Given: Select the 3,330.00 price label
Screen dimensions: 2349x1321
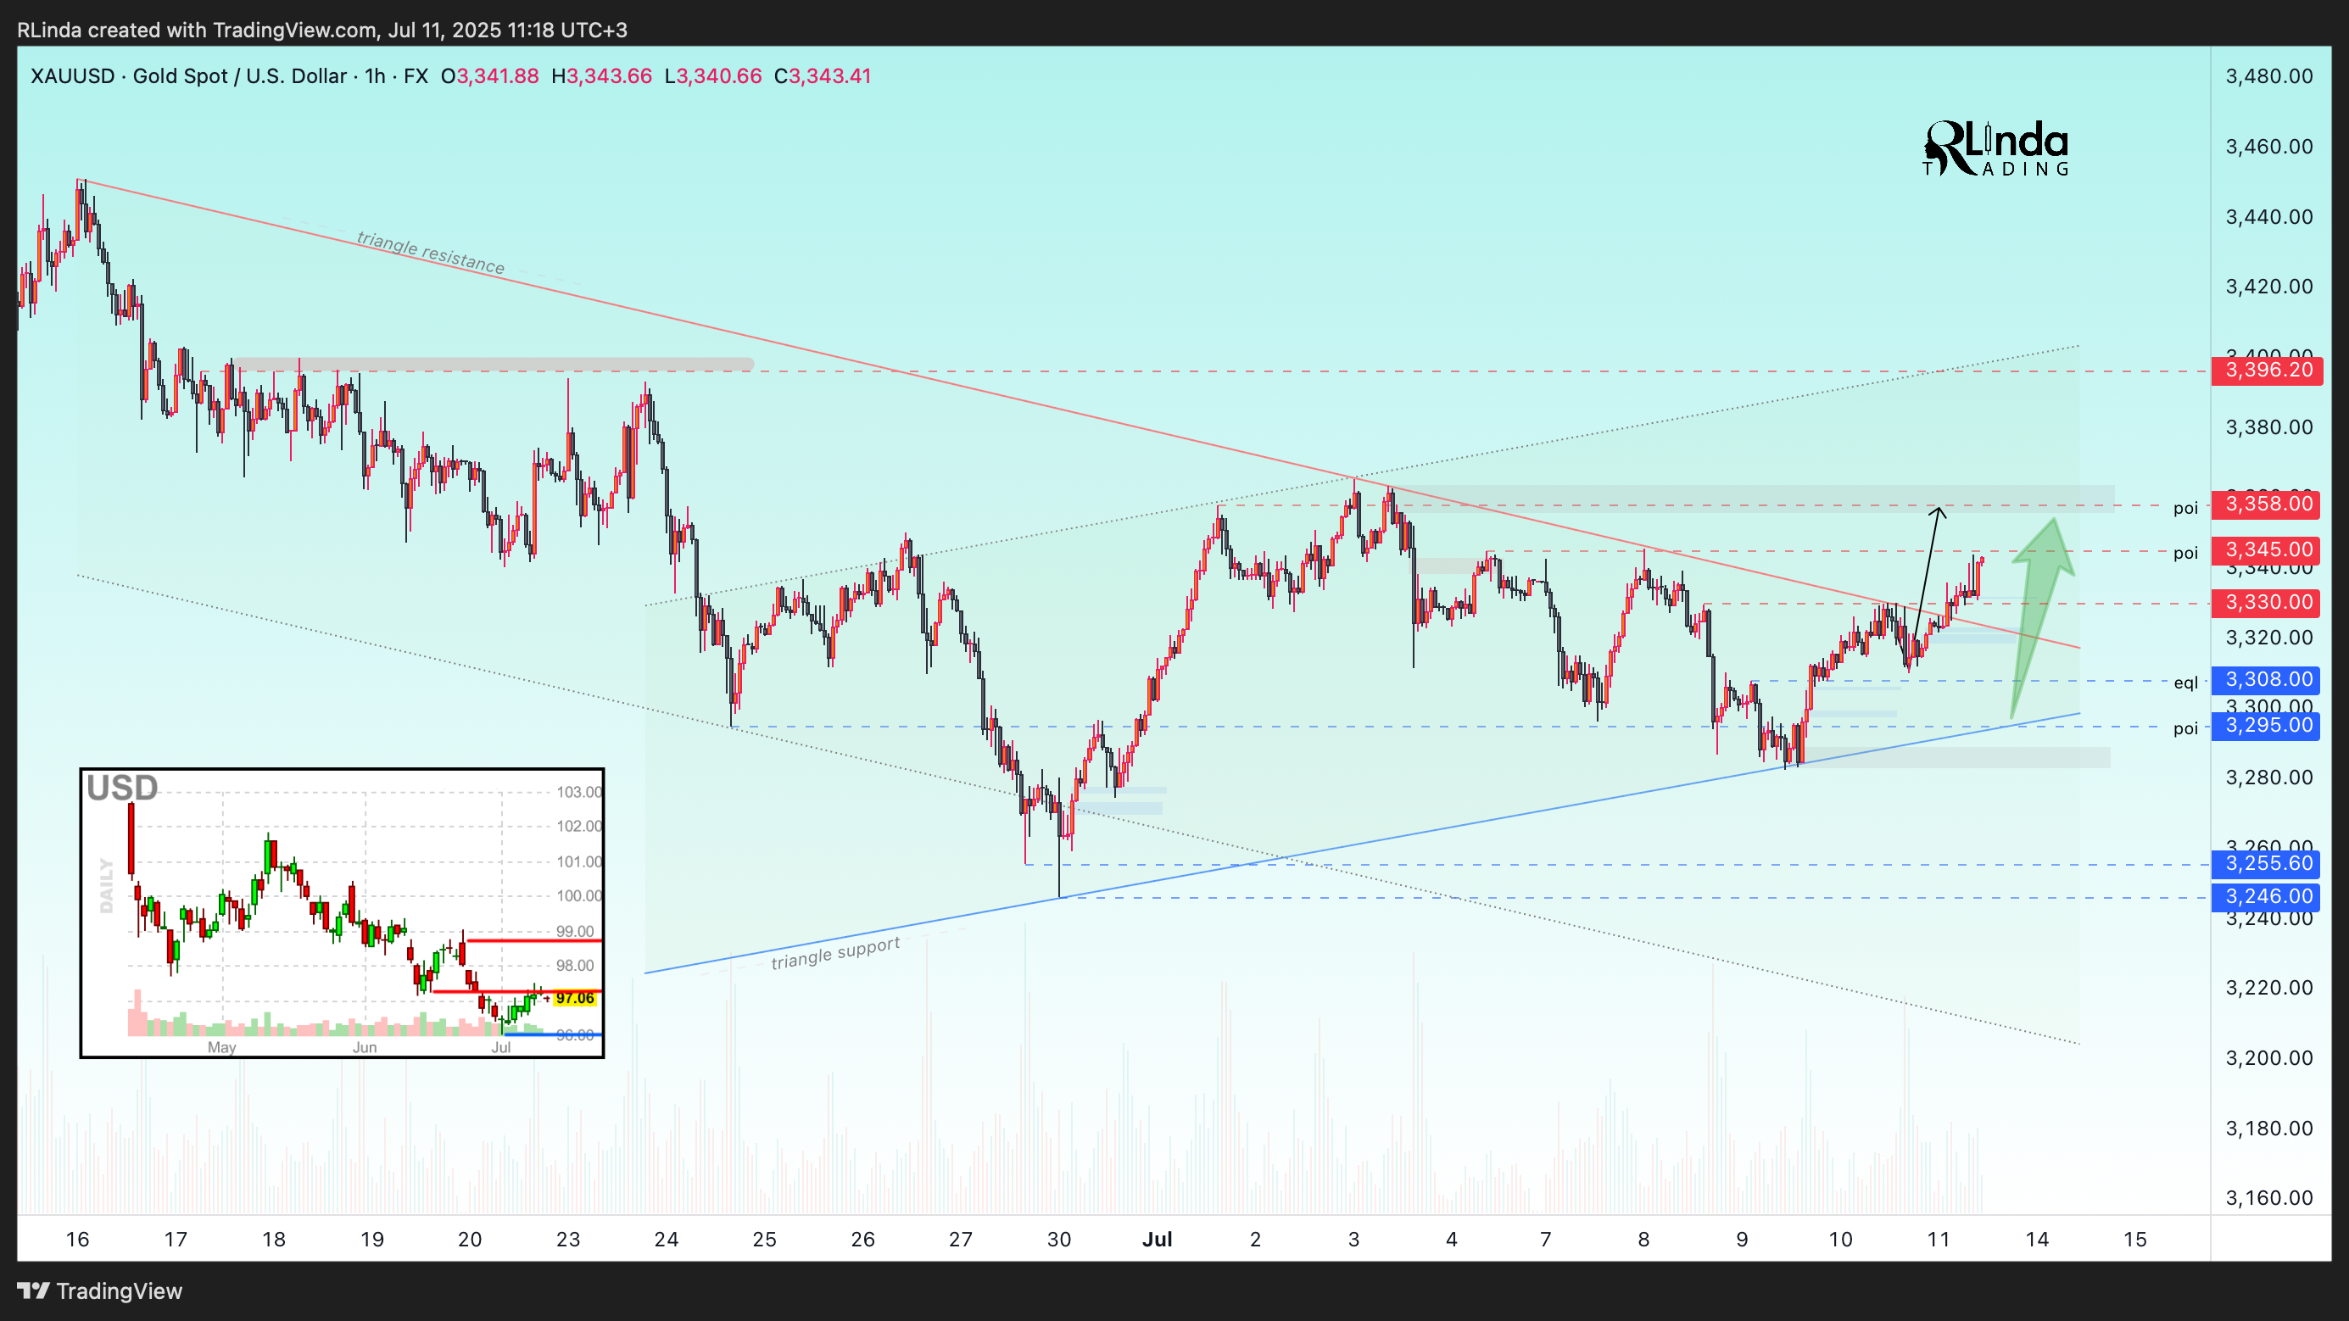Looking at the screenshot, I should point(2267,603).
